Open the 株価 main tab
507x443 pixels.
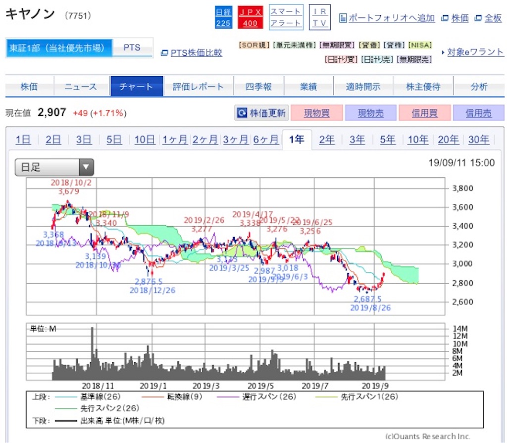(x=29, y=86)
